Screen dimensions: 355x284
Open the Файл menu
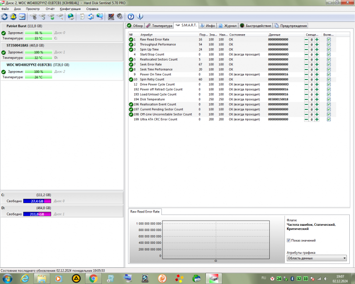(x=5, y=9)
